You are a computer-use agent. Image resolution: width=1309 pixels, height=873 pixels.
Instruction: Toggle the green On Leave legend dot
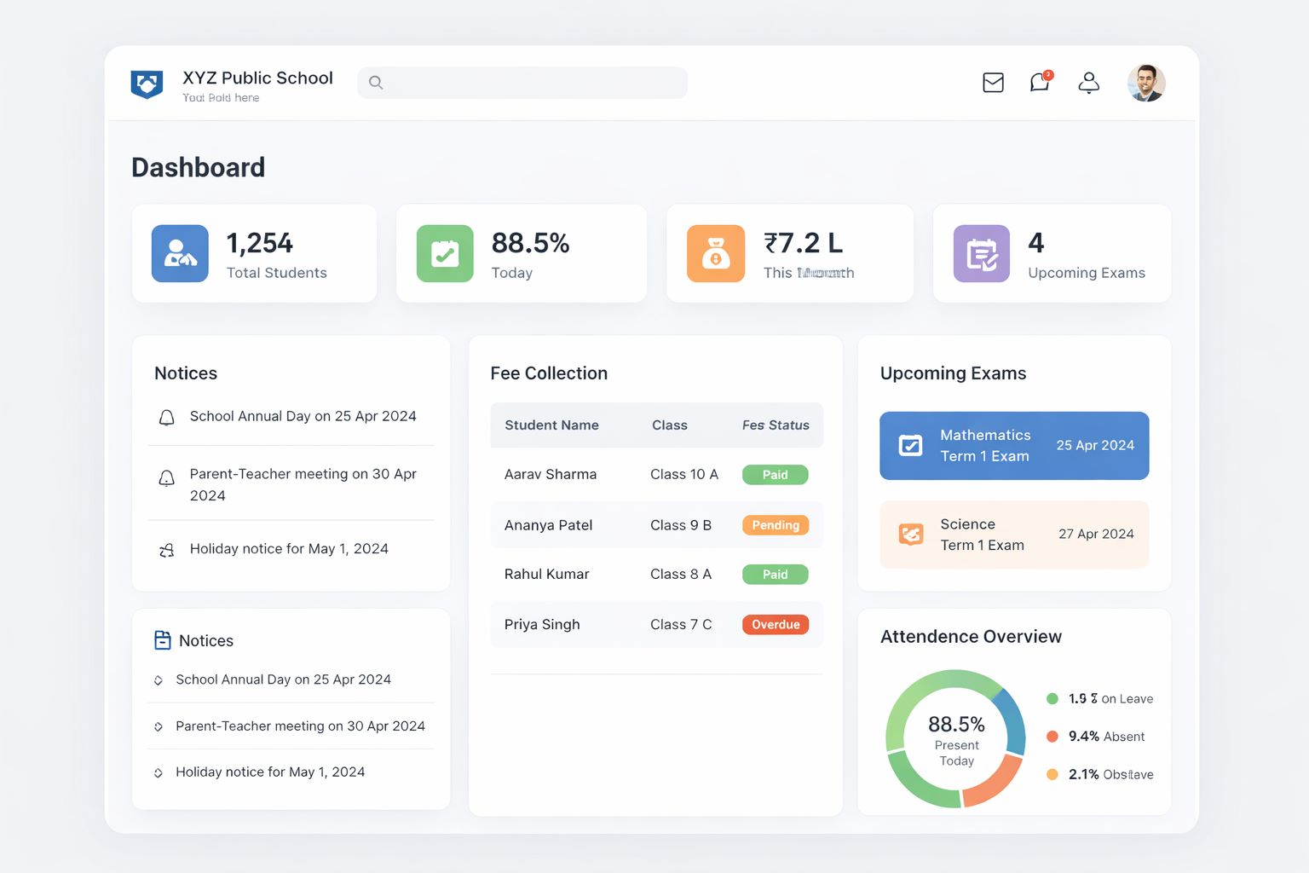pyautogui.click(x=1053, y=698)
